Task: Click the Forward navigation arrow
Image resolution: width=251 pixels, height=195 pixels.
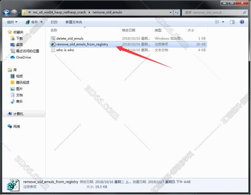Action: tap(14, 13)
